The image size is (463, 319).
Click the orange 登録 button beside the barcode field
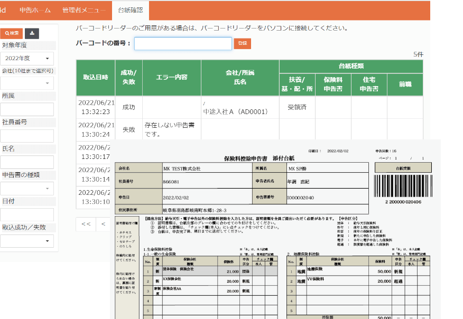(x=243, y=43)
